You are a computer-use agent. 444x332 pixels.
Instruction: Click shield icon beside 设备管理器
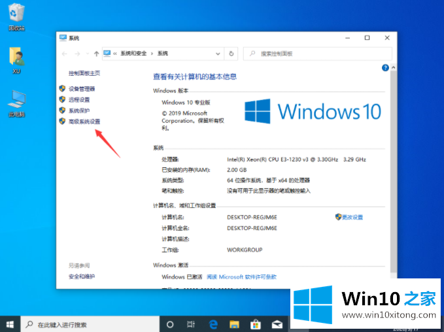62,89
